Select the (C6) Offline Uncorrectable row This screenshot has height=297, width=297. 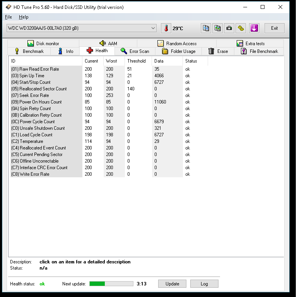tap(109, 161)
